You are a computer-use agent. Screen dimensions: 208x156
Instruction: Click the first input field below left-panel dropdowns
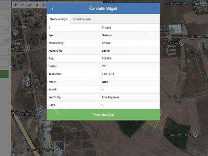[4, 52]
